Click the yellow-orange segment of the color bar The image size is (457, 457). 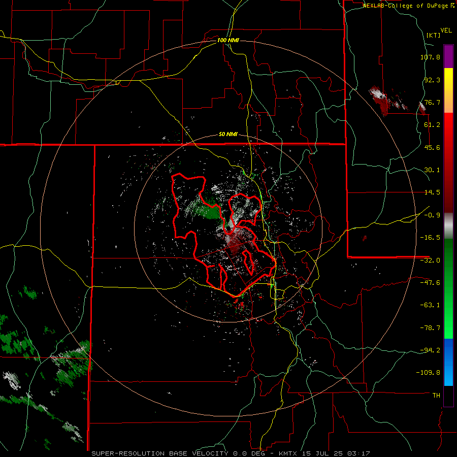448,90
